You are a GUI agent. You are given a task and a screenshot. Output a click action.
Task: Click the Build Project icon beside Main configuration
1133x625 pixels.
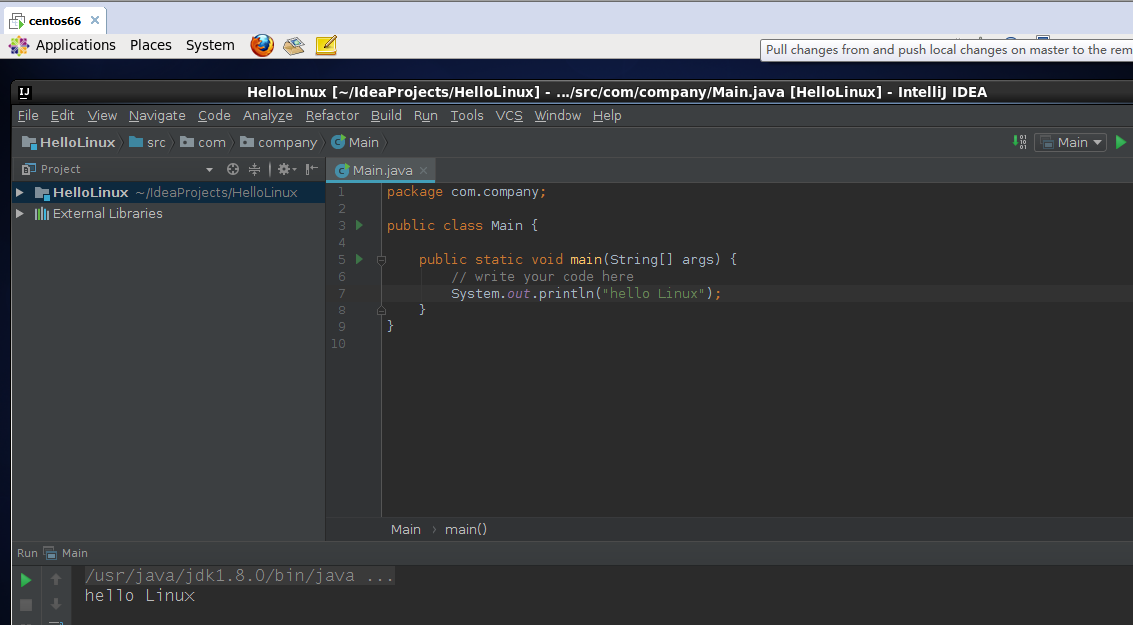point(1019,142)
